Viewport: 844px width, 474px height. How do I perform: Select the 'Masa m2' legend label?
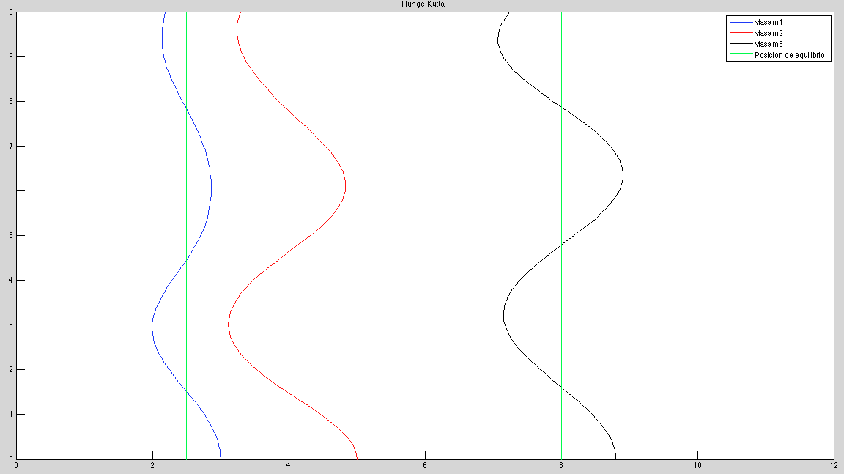(769, 34)
